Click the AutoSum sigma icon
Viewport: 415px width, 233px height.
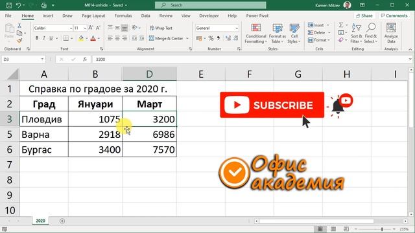(341, 25)
